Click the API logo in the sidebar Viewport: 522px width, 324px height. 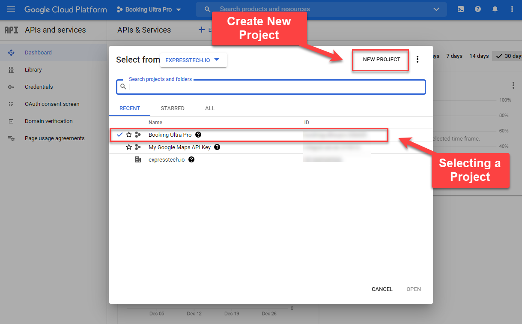point(11,30)
